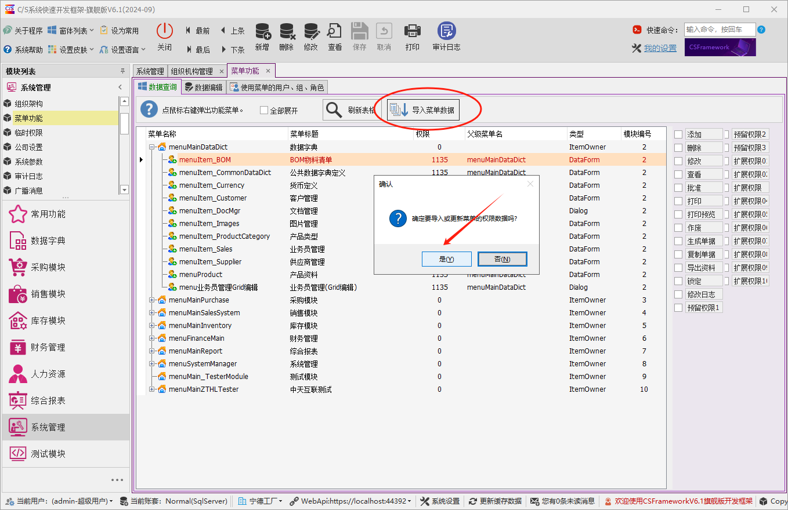
Task: Expand the menuMainSalesSystem tree node
Action: click(152, 313)
